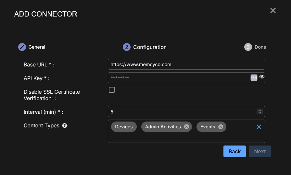291x175 pixels.
Task: Click the step 3 Done circle
Action: [248, 47]
